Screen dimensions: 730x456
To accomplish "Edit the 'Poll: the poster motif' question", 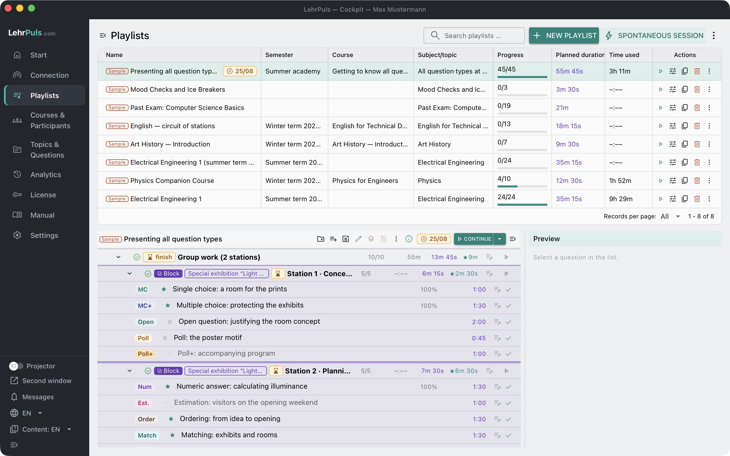I will [497, 338].
